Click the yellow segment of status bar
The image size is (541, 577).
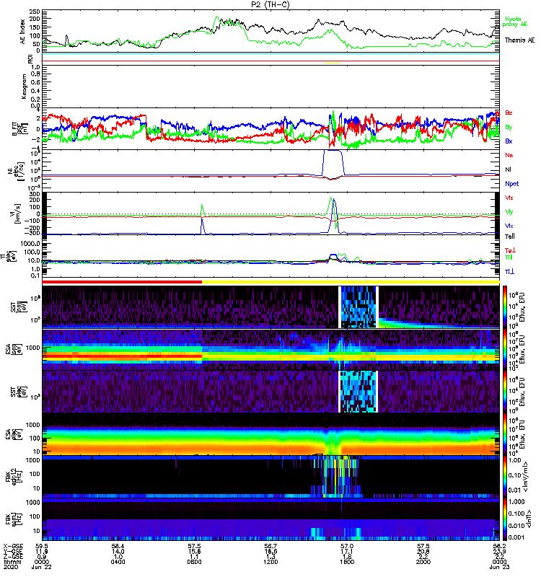pyautogui.click(x=351, y=282)
